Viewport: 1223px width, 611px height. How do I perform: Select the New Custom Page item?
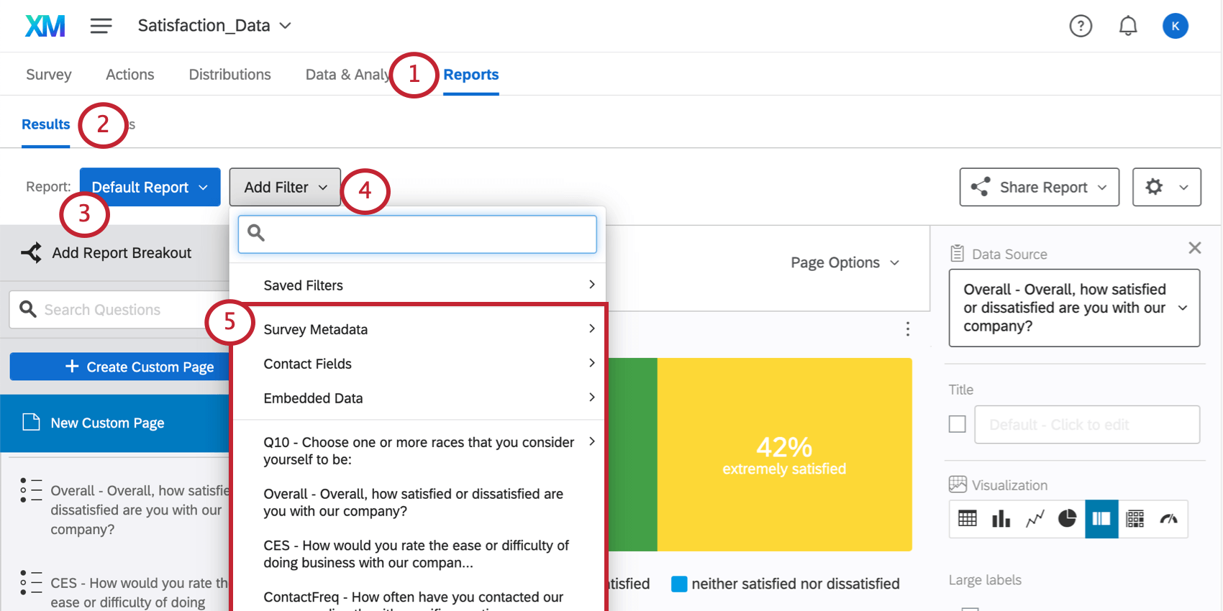click(x=115, y=423)
